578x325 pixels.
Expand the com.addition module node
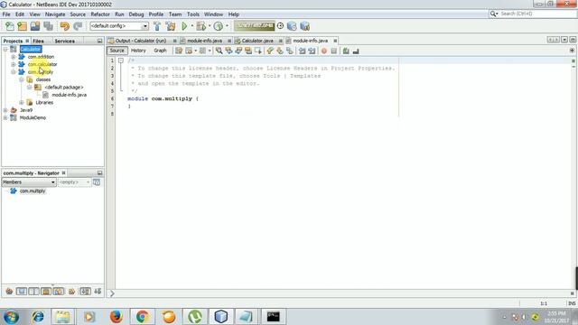(14, 57)
